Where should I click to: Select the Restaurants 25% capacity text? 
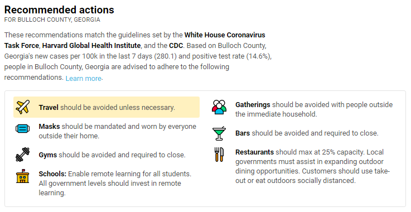313,166
